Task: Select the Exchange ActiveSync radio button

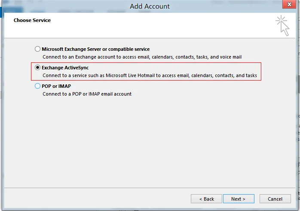Action: (37, 68)
